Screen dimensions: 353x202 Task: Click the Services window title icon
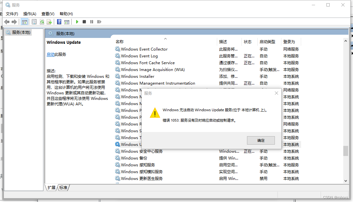click(8, 5)
